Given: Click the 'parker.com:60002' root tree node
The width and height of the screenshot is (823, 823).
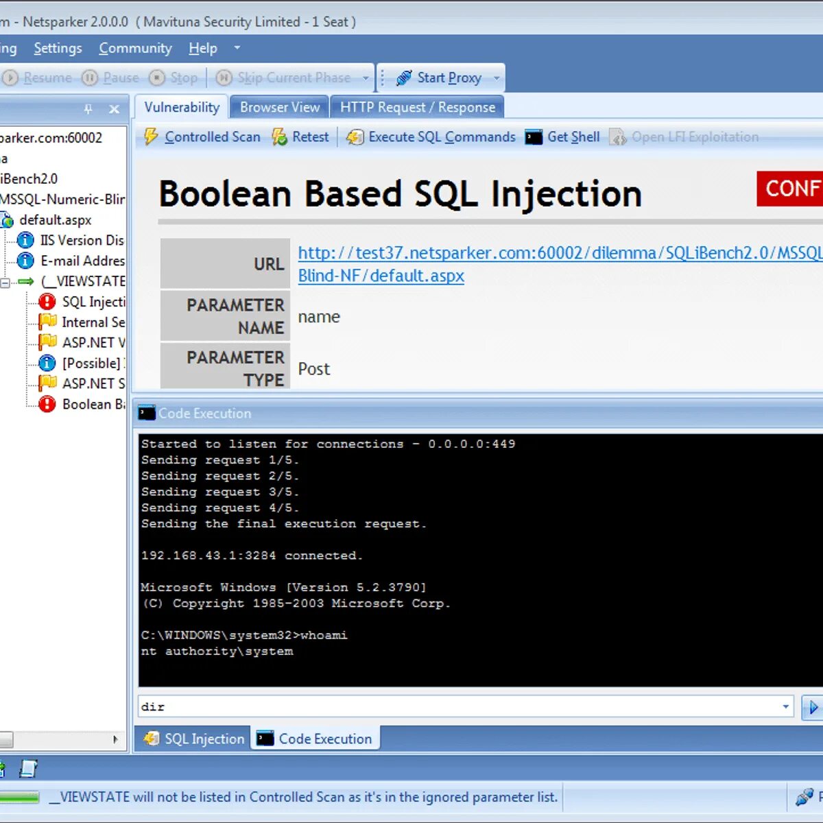Looking at the screenshot, I should pyautogui.click(x=51, y=137).
